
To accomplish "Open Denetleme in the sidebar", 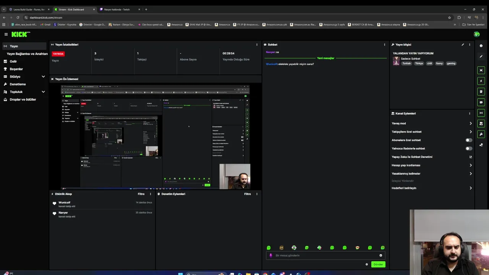I will [18, 84].
